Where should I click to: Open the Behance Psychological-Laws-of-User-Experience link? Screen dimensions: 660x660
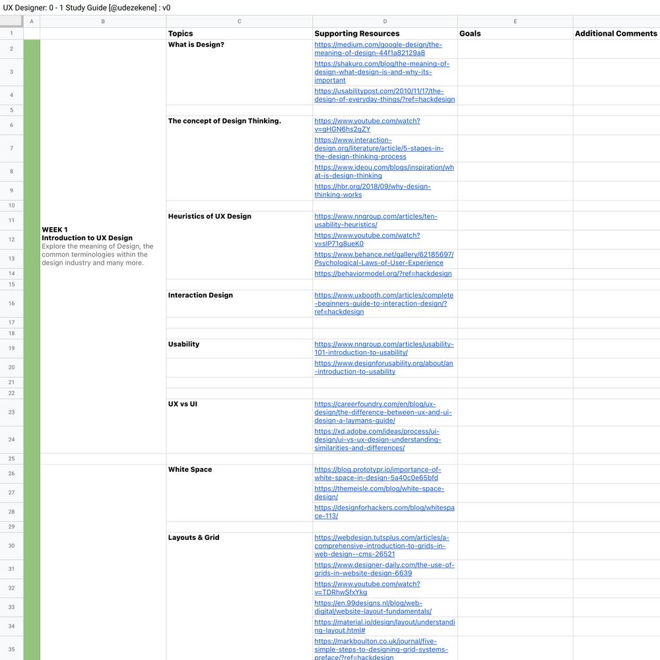384,259
